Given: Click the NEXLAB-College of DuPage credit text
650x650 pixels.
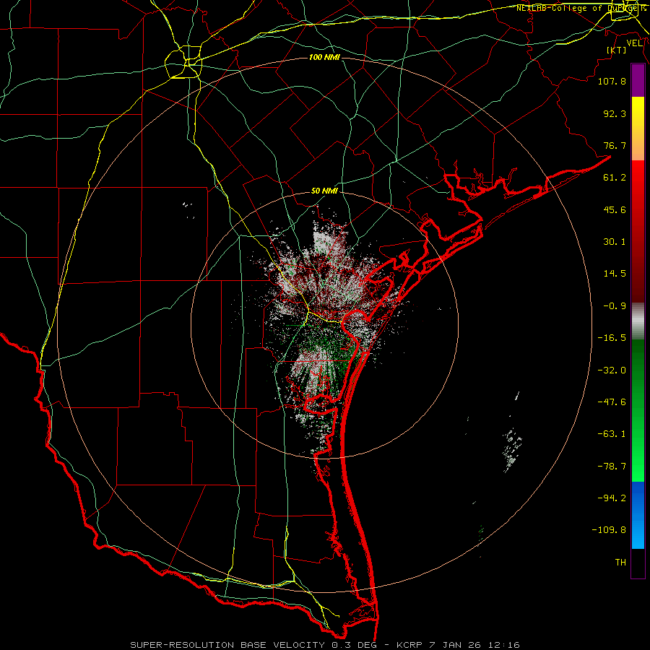Looking at the screenshot, I should pyautogui.click(x=581, y=8).
